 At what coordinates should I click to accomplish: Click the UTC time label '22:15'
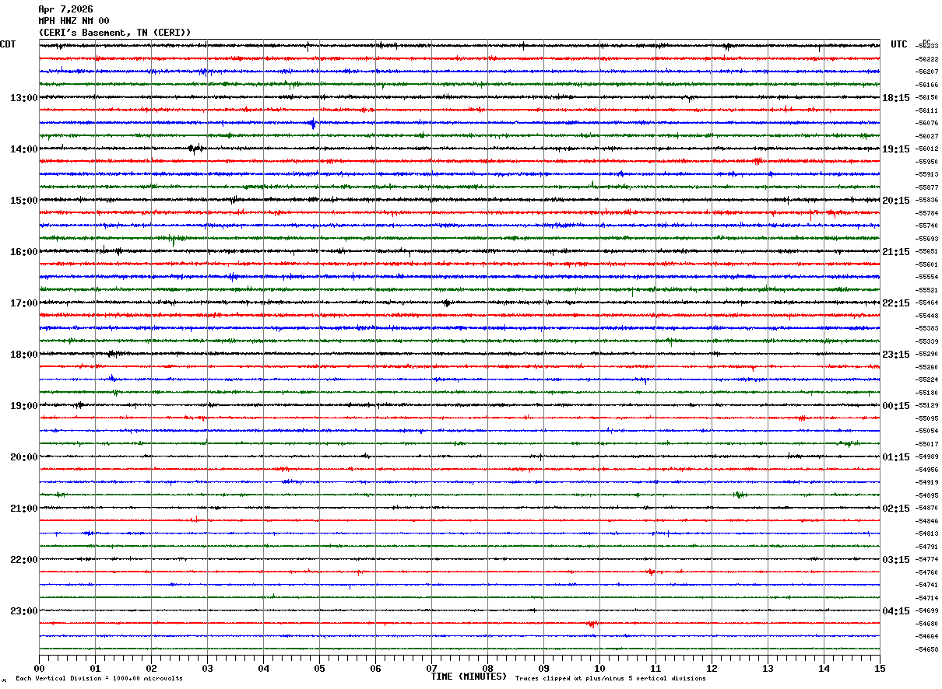click(x=896, y=303)
